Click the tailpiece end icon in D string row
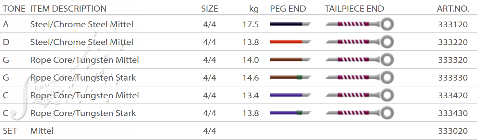 (x=359, y=42)
